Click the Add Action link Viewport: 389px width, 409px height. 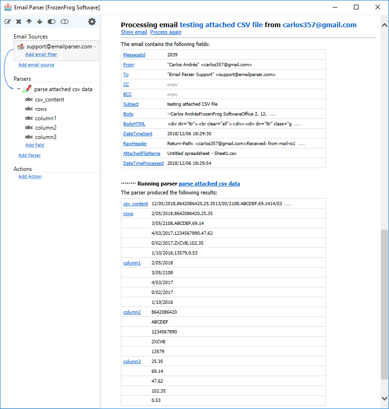tap(30, 177)
